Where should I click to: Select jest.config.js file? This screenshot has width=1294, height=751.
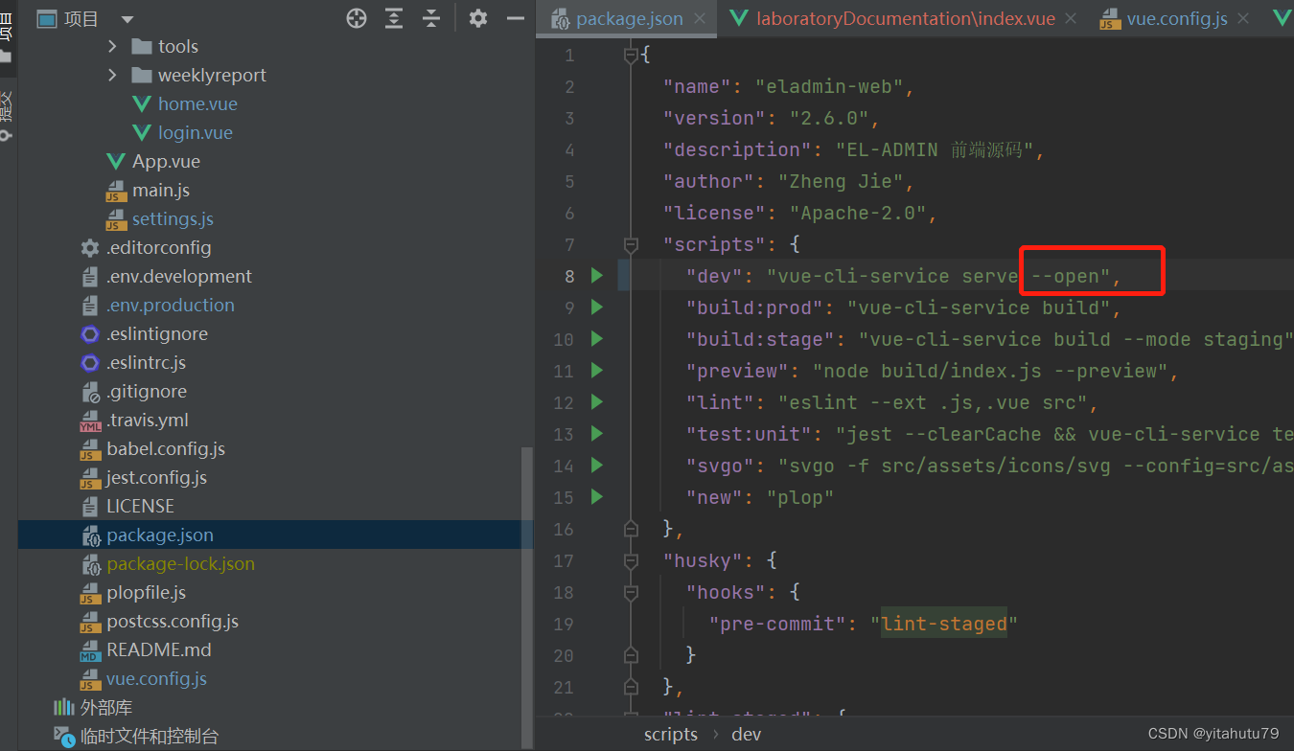[x=156, y=477]
